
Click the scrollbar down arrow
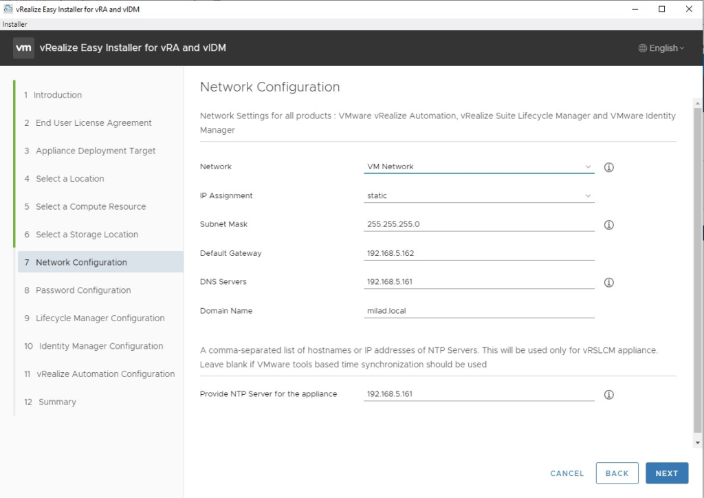point(697,442)
